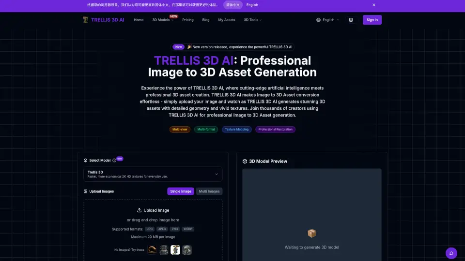
Task: Click the New version released announcement
Action: click(x=233, y=47)
